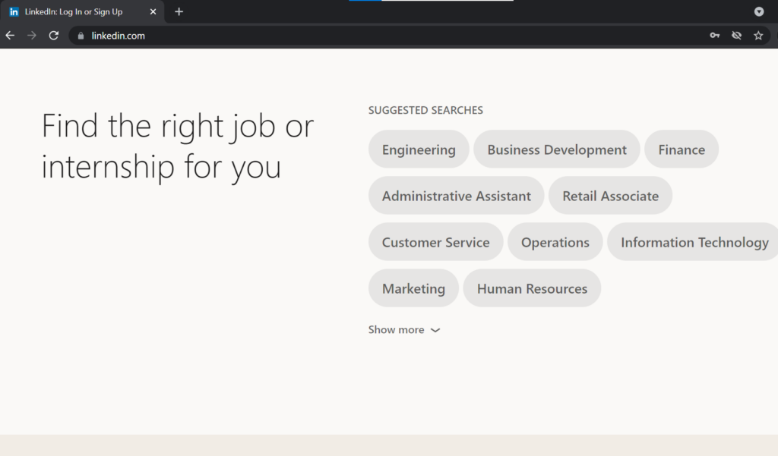Select the LinkedIn: Log In or Sign Up tab
This screenshot has width=778, height=456.
tap(82, 12)
